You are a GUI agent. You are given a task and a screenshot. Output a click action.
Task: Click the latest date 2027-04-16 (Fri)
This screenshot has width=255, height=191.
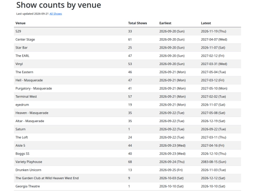(x=212, y=145)
